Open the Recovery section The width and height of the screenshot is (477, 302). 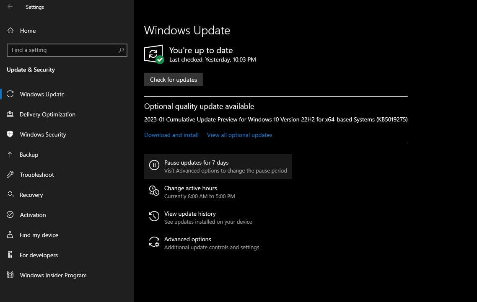click(31, 195)
